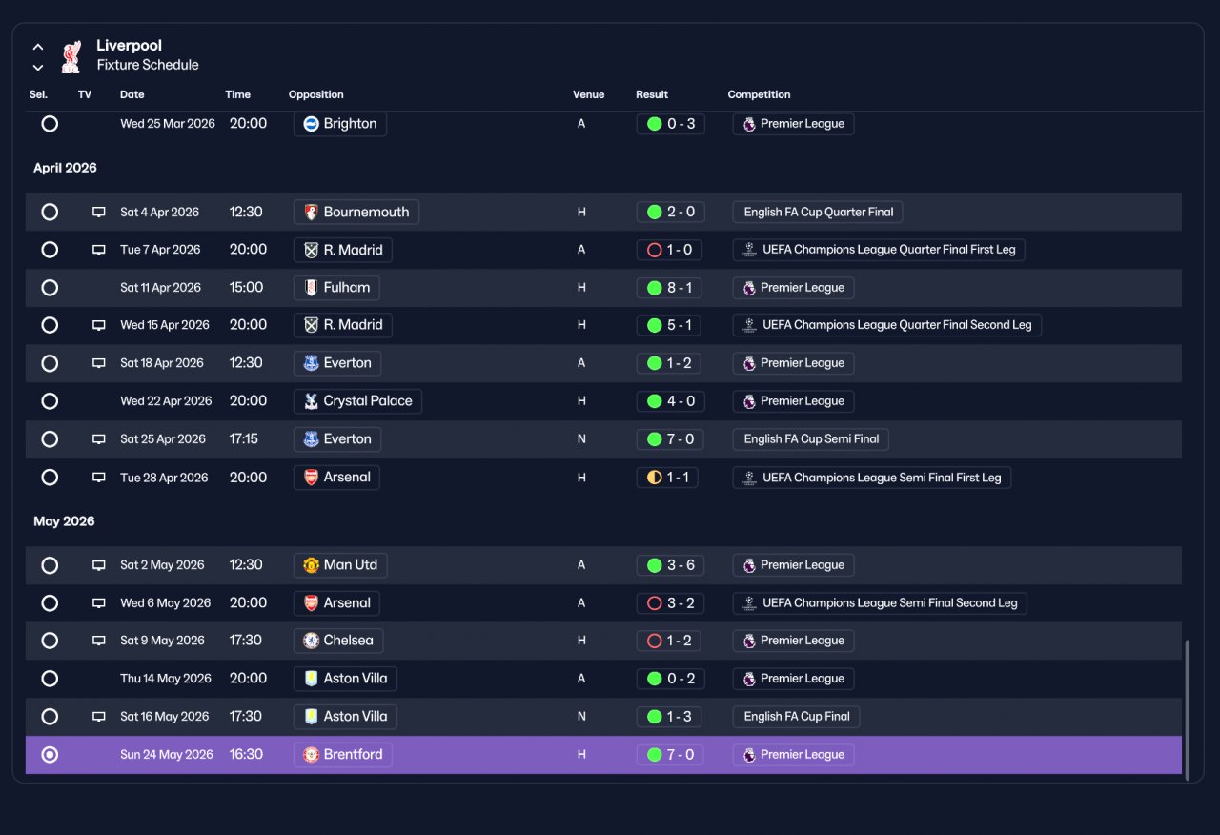The width and height of the screenshot is (1220, 835).
Task: Click the TV icon for the Bournemouth fixture
Action: 99,212
